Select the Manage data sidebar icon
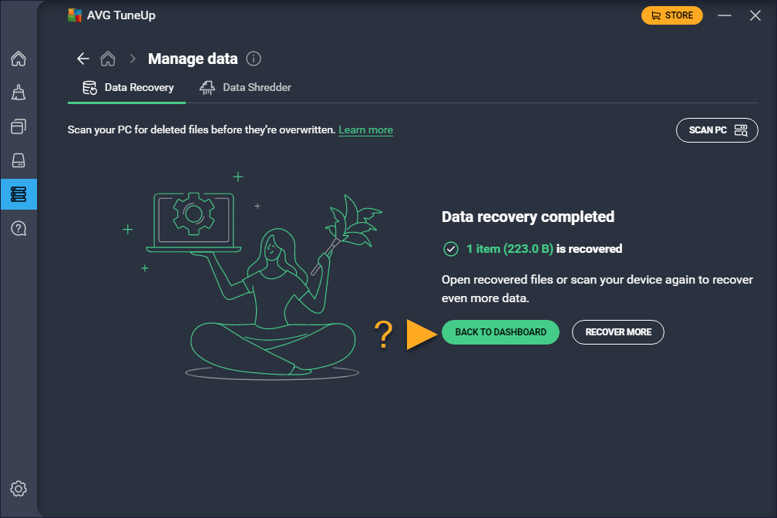777x518 pixels. [18, 194]
